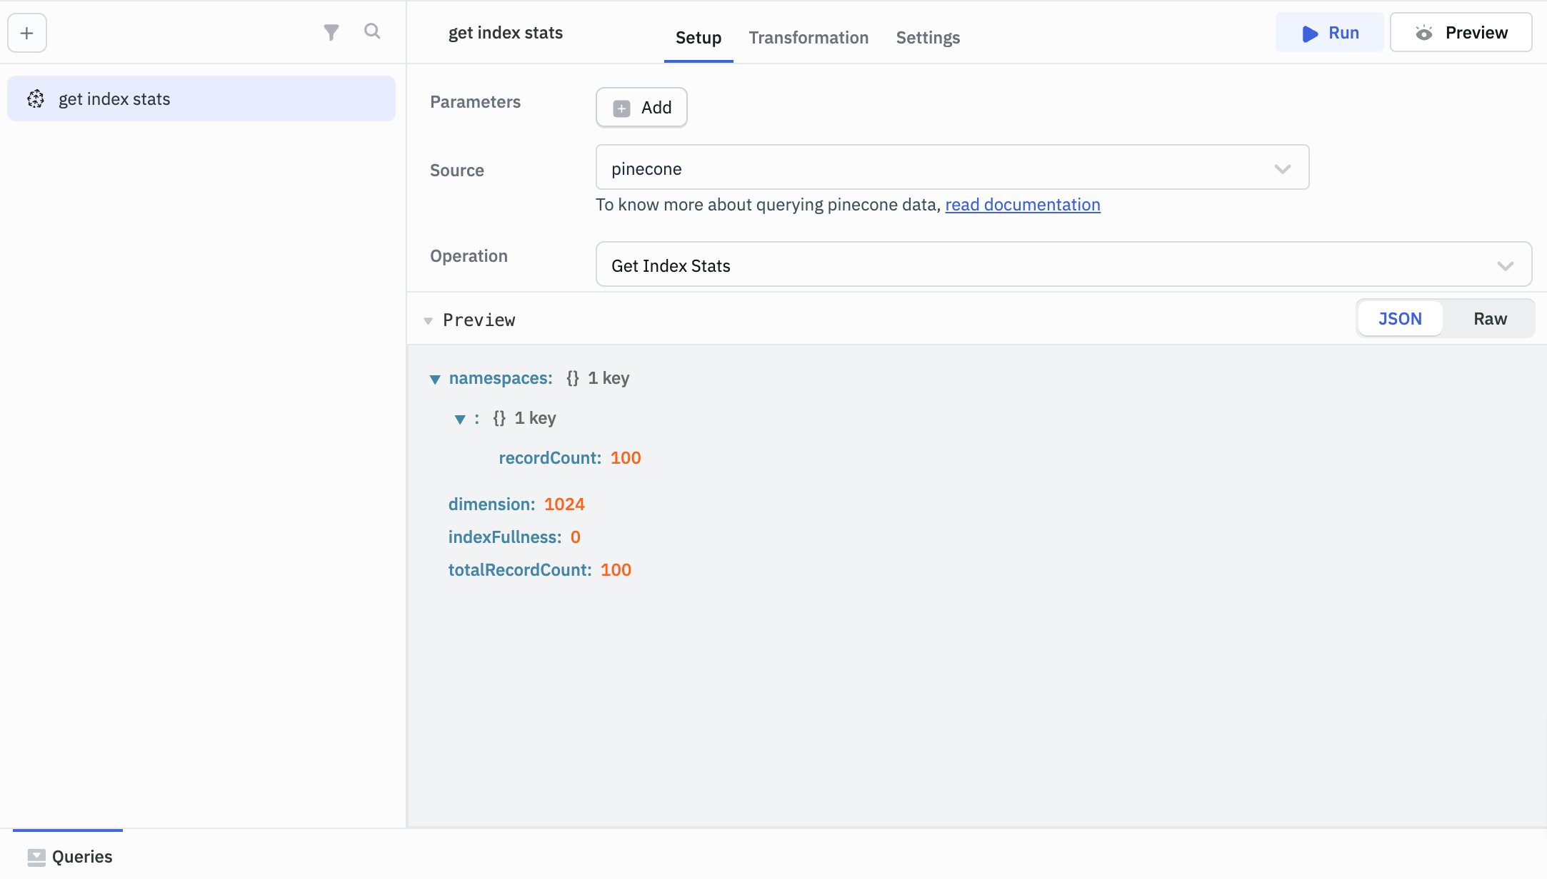The width and height of the screenshot is (1547, 879).
Task: Click '1 key' summary next to namespaces
Action: click(x=609, y=378)
